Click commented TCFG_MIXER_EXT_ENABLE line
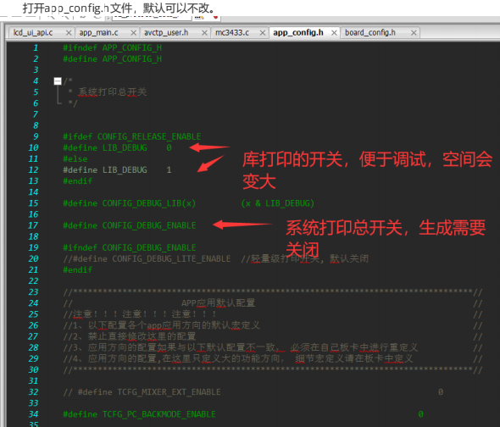Image resolution: width=500 pixels, height=427 pixels. [253, 392]
